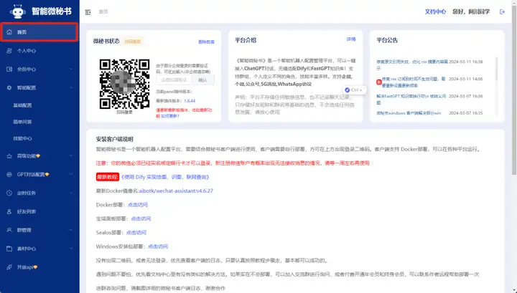Click the 首页 breadcrumb in the header
The height and width of the screenshot is (293, 517).
click(x=103, y=12)
